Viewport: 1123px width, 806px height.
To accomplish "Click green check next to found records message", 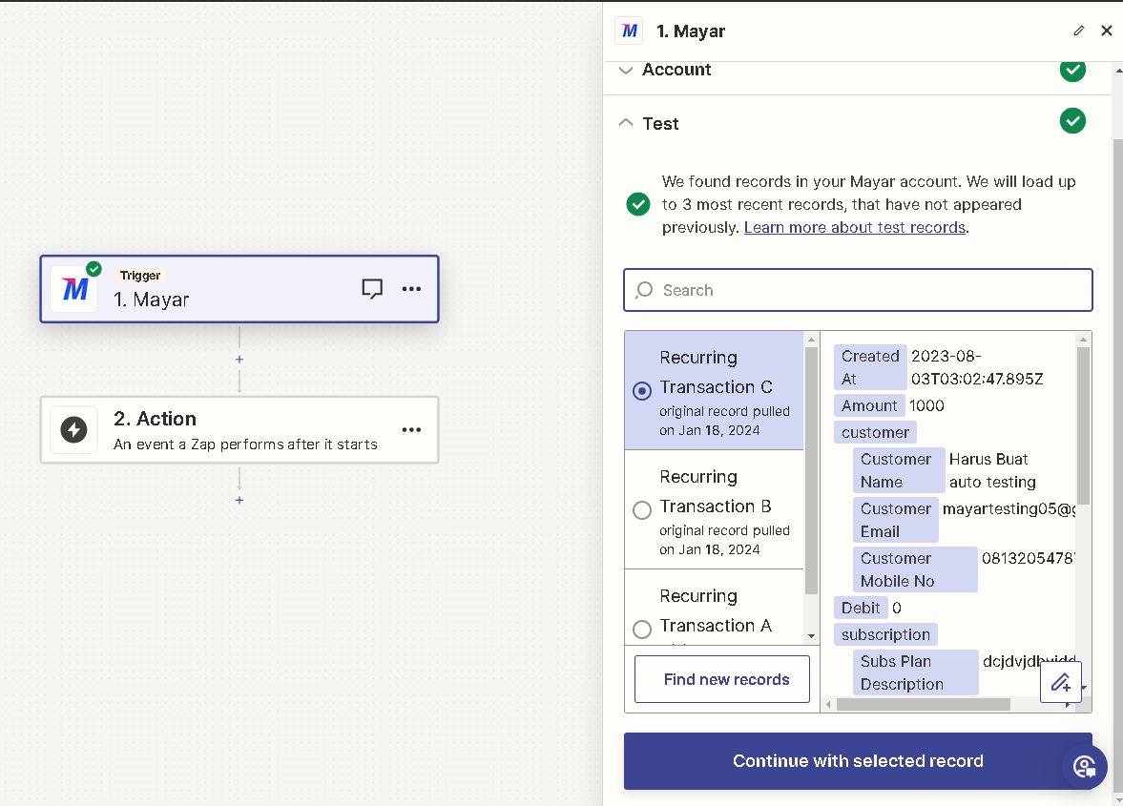I will [x=638, y=204].
